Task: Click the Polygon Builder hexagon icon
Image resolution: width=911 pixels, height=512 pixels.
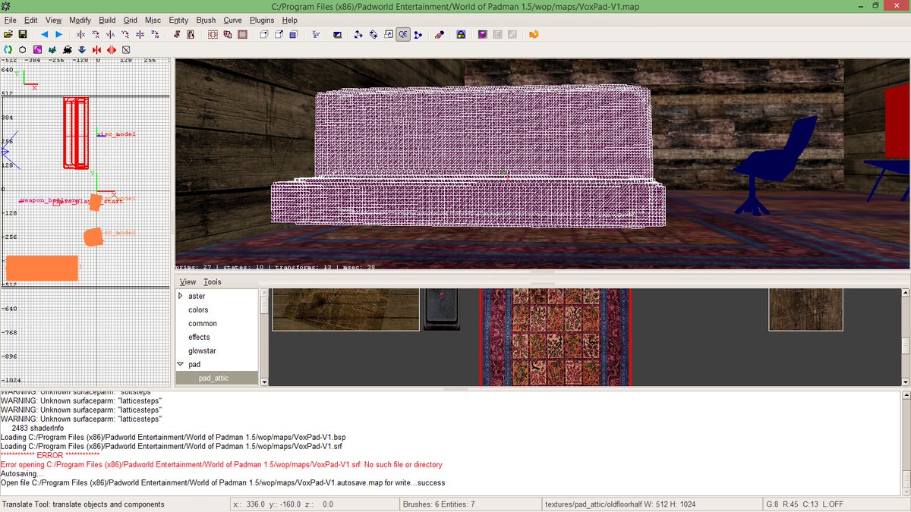Action: click(x=22, y=49)
